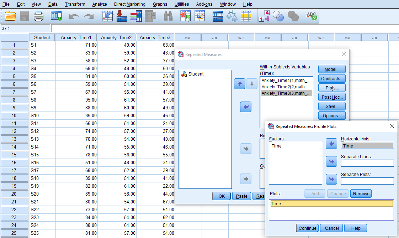Open the File menu
Image resolution: width=399 pixels, height=238 pixels.
pos(6,4)
